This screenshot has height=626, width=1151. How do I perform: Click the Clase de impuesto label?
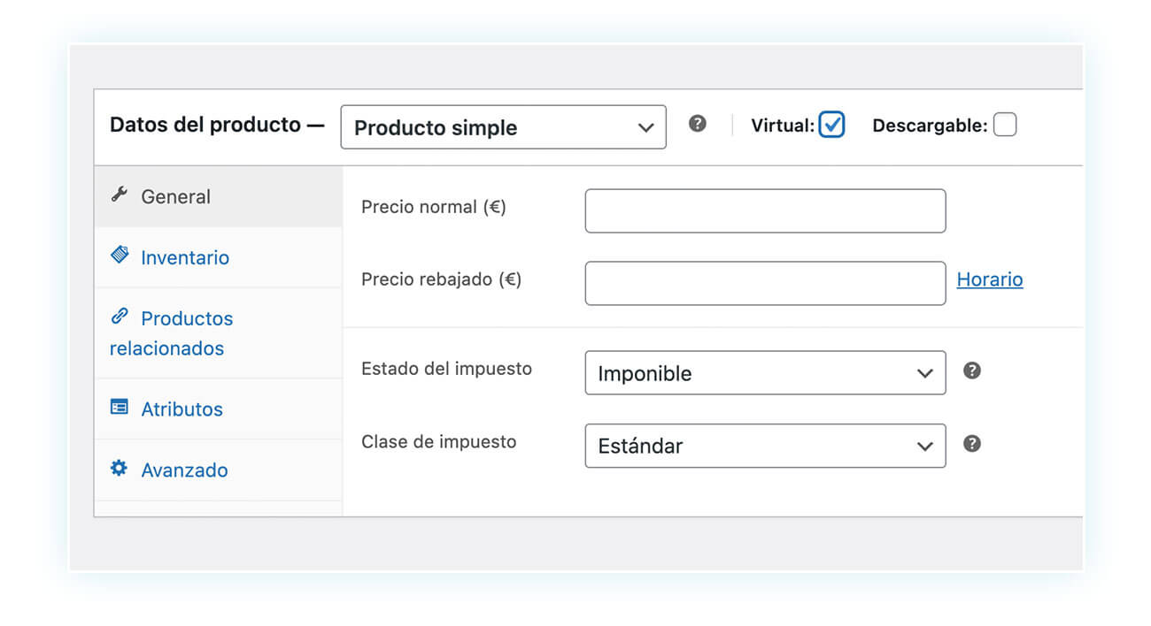(438, 441)
